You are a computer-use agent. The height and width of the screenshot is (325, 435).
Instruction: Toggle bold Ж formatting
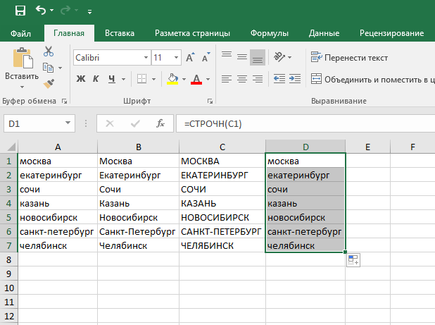click(x=81, y=79)
